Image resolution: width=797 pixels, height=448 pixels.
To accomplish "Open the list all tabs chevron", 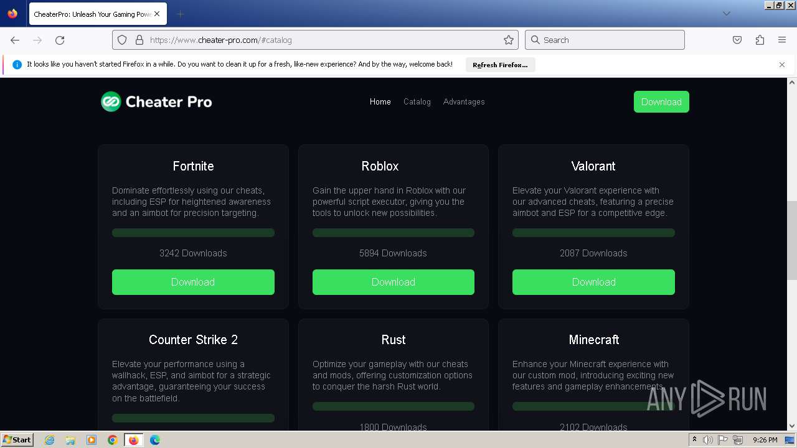I will pyautogui.click(x=726, y=14).
